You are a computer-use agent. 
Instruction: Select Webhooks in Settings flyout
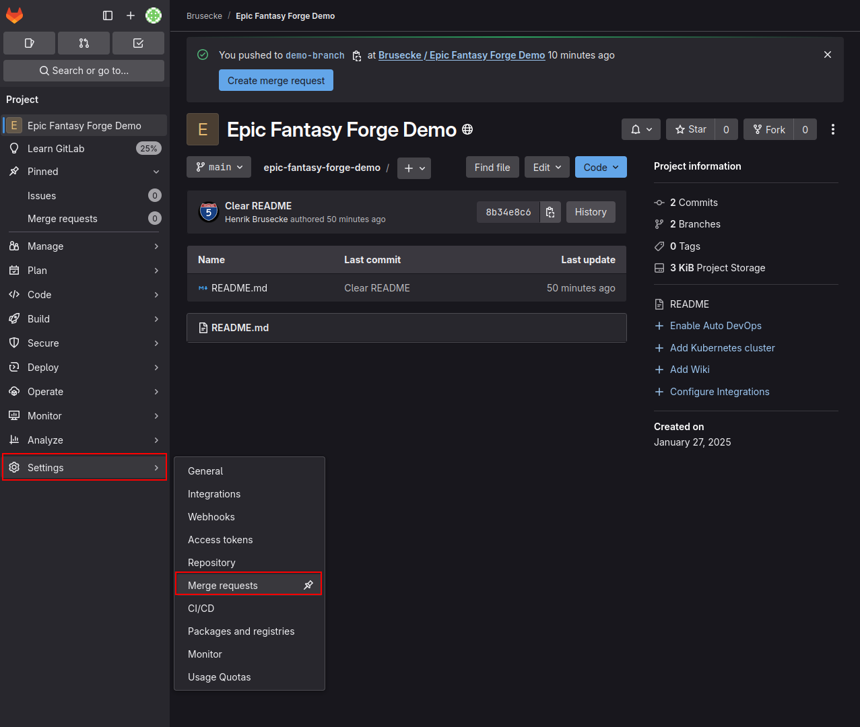pyautogui.click(x=249, y=517)
